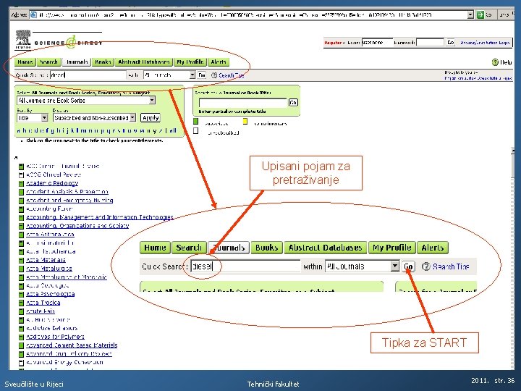Screen dimensions: 521x391
Task: Click the Password input field
Action: (x=431, y=43)
